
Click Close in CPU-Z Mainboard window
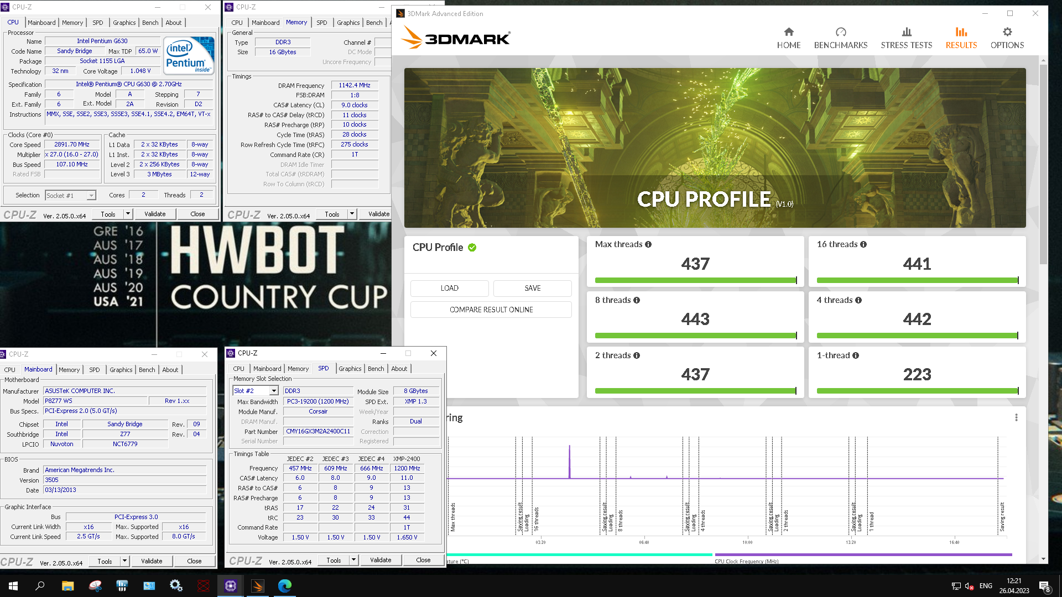point(194,561)
